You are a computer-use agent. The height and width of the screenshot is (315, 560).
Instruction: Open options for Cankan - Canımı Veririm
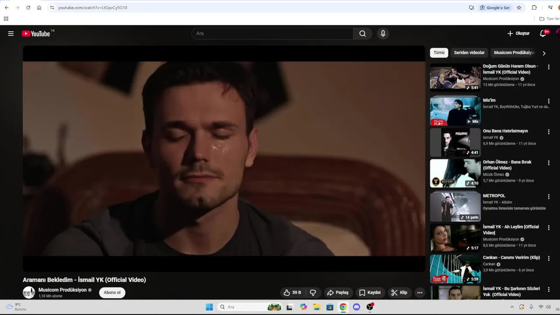pyautogui.click(x=549, y=258)
